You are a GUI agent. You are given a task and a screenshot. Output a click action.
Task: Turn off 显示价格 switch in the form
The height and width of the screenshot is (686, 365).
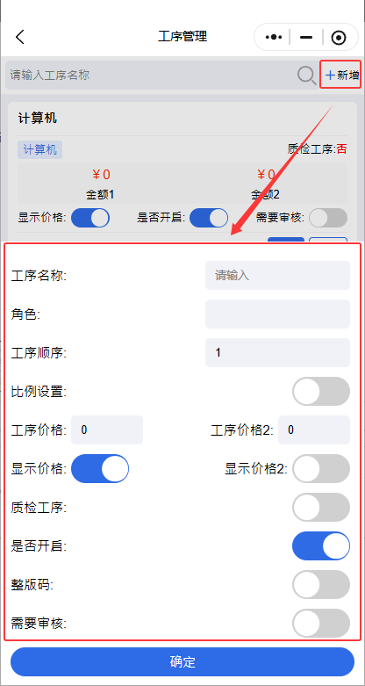point(100,468)
